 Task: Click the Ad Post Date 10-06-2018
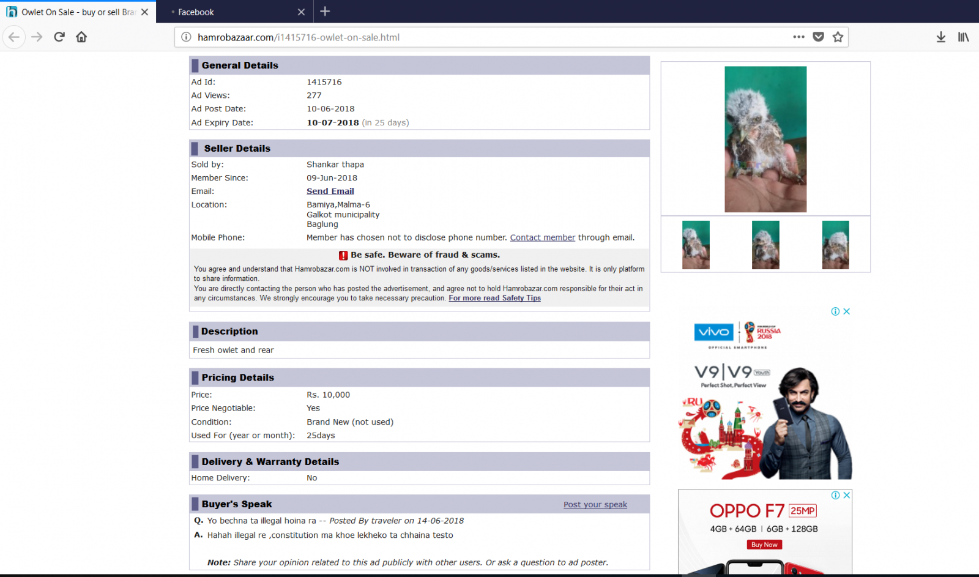point(330,109)
